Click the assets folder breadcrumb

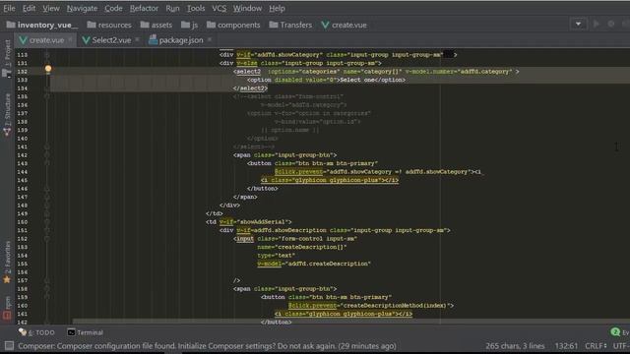coord(157,25)
